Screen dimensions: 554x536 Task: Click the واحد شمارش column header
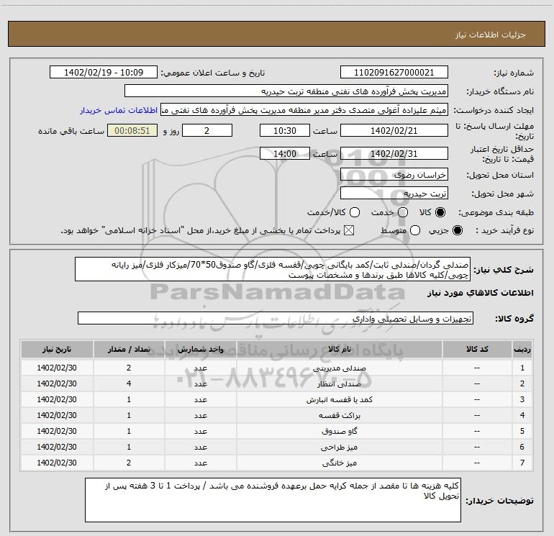coord(200,349)
